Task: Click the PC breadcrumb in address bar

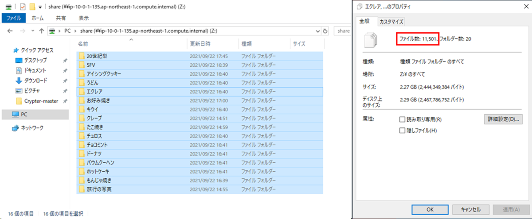Action: [x=68, y=31]
